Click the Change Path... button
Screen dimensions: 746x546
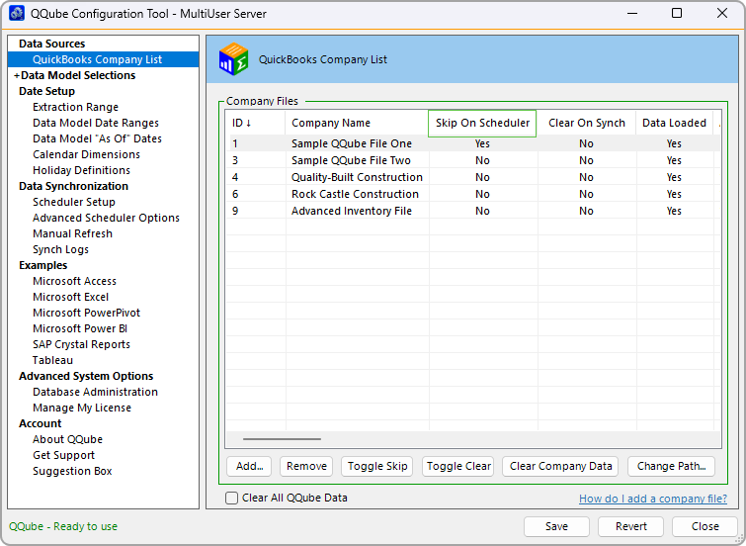[x=671, y=466]
